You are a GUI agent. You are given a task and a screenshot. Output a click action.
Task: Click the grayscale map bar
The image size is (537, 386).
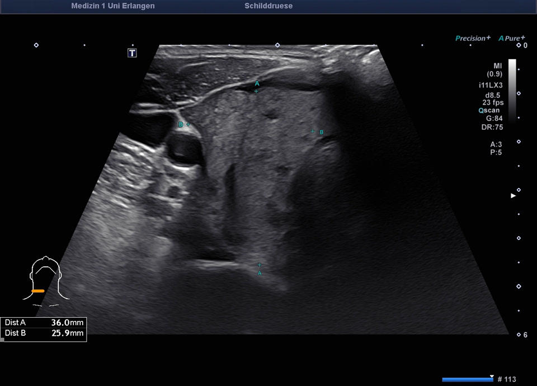pyautogui.click(x=512, y=88)
